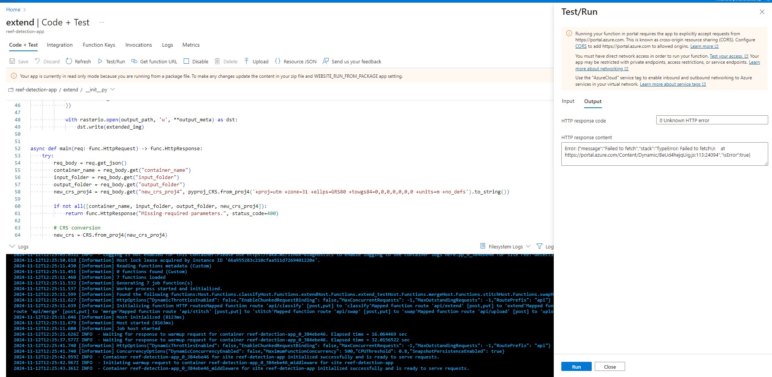Click the log filter funnel icon
772x377 pixels.
click(539, 246)
